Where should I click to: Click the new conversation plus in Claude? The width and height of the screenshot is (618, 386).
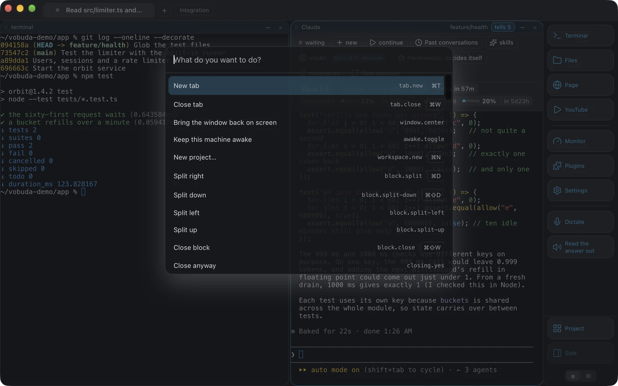[347, 42]
